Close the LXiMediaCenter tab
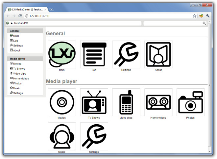Screen dimensions: 217x159 pyautogui.click(x=45, y=9)
